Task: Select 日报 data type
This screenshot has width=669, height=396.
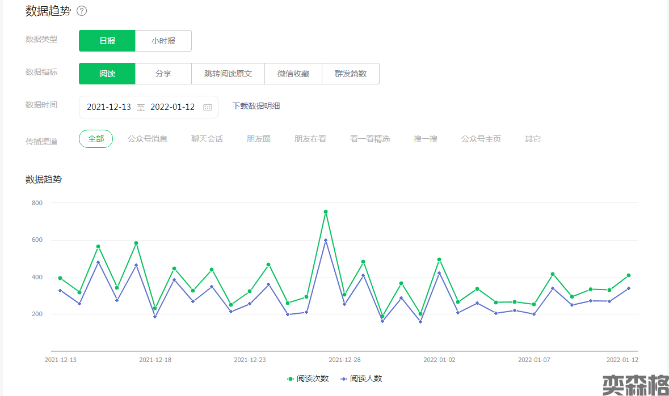Action: click(x=107, y=41)
